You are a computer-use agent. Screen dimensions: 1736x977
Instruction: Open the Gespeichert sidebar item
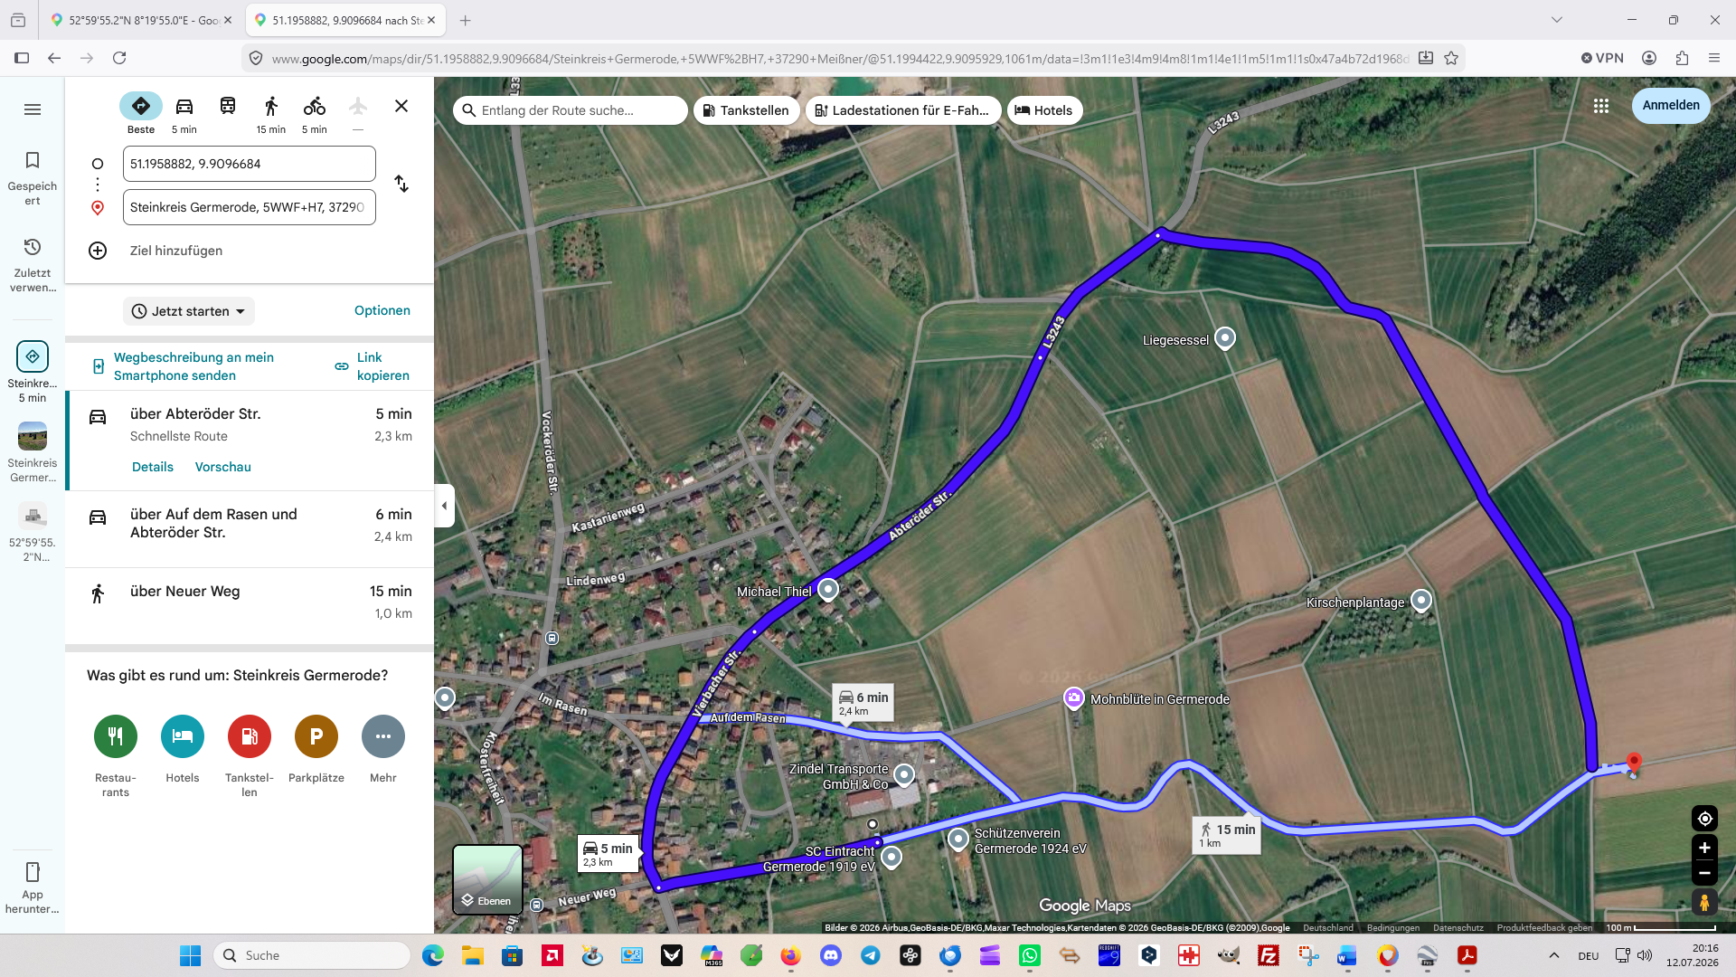pos(33,178)
